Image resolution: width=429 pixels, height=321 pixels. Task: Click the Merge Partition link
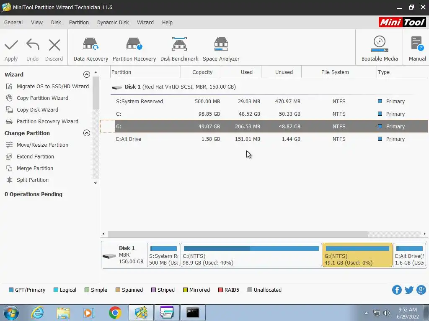[35, 168]
